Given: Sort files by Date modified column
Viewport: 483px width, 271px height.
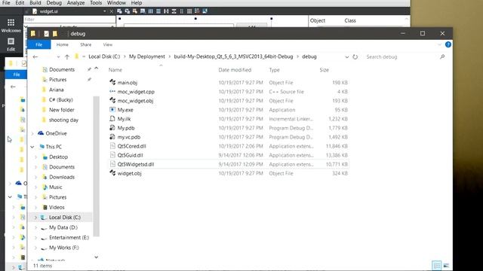Looking at the screenshot, I should coord(235,70).
